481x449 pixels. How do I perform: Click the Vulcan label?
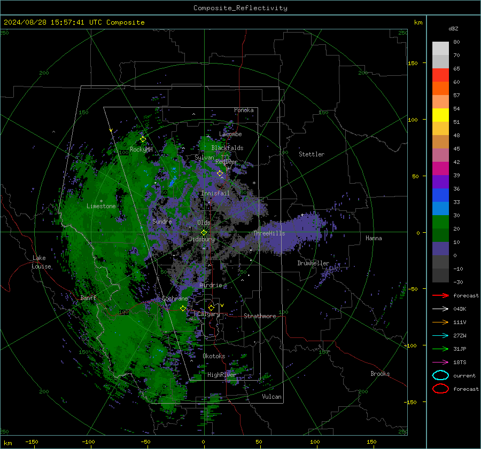click(x=271, y=397)
